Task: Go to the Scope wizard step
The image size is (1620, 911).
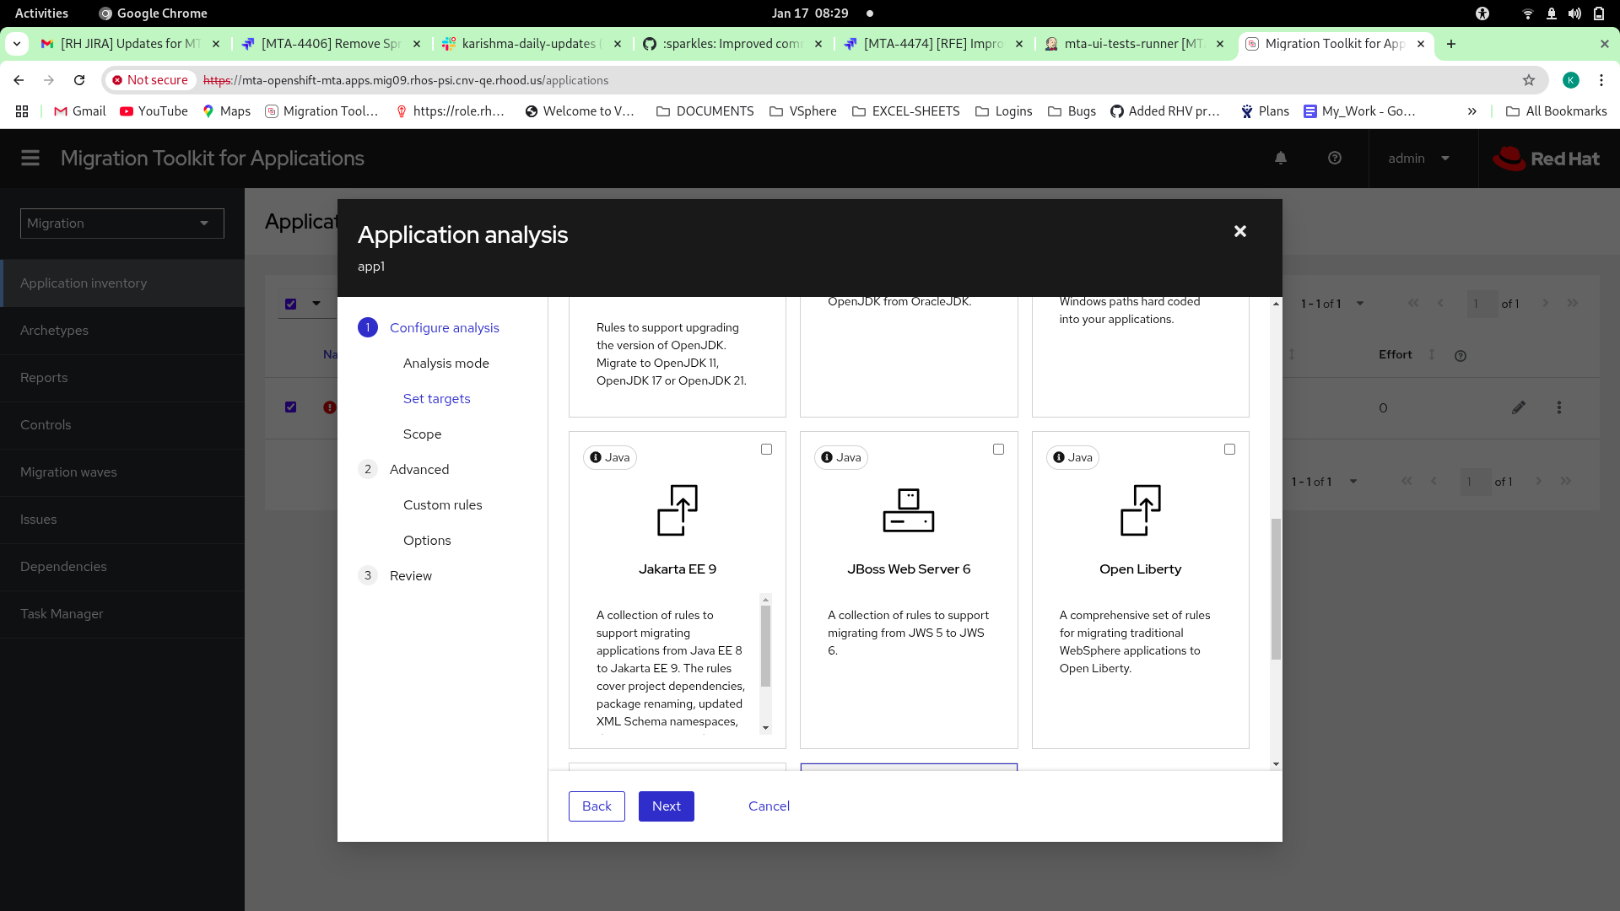Action: (422, 434)
